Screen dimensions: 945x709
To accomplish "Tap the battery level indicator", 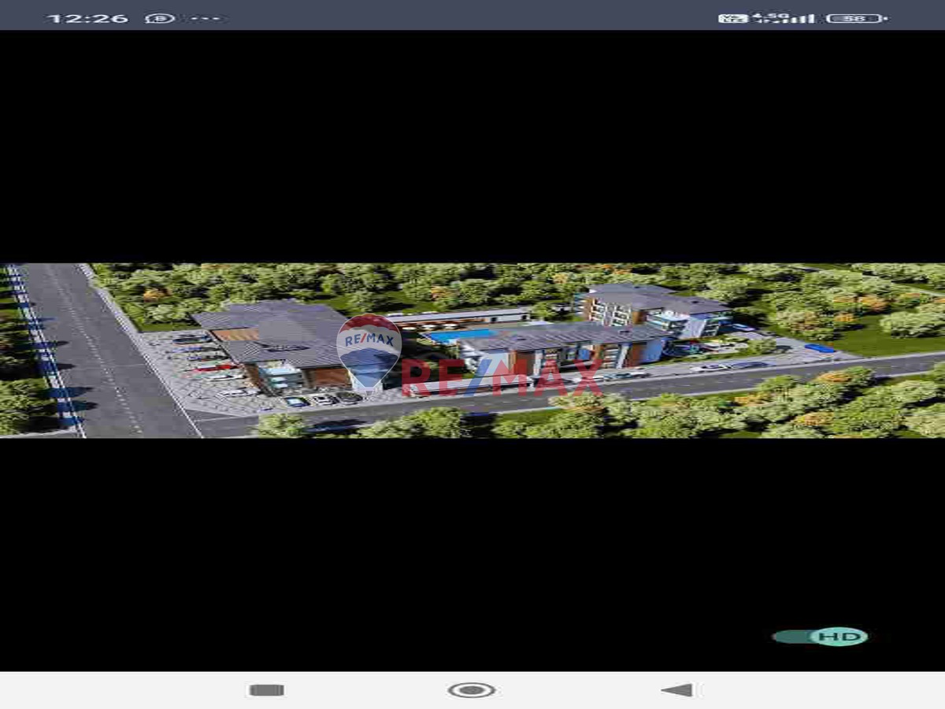I will 856,17.
